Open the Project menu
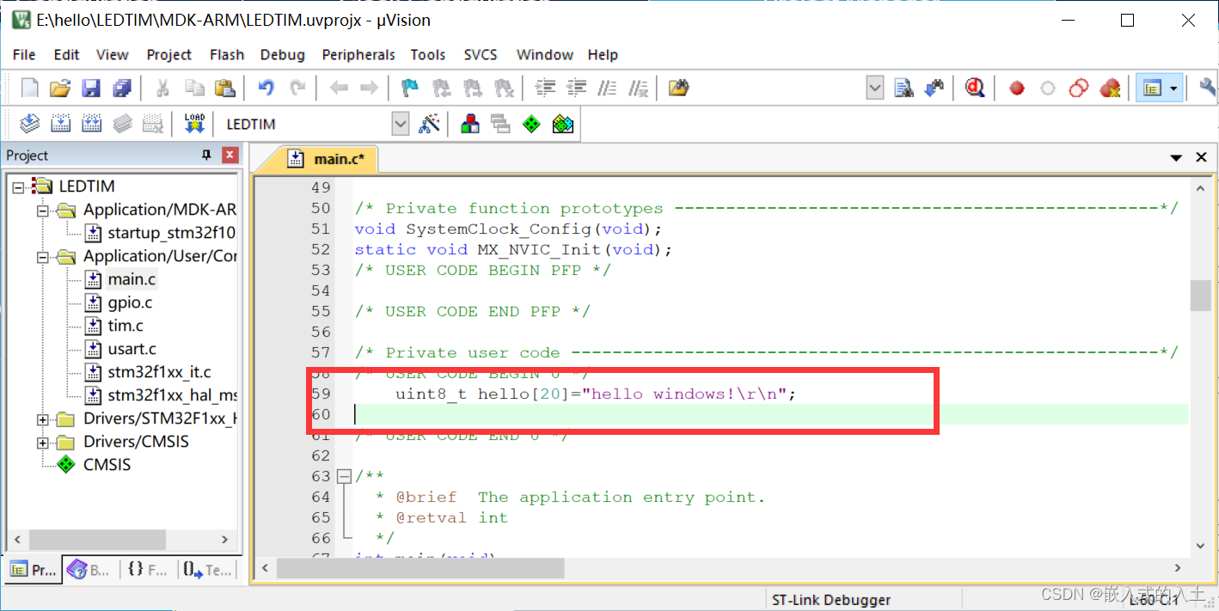1219x611 pixels. point(168,54)
